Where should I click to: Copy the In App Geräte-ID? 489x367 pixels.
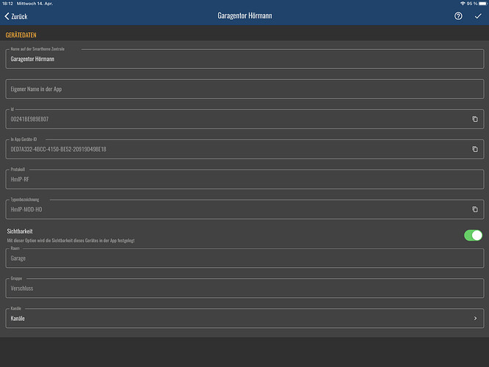click(x=475, y=149)
